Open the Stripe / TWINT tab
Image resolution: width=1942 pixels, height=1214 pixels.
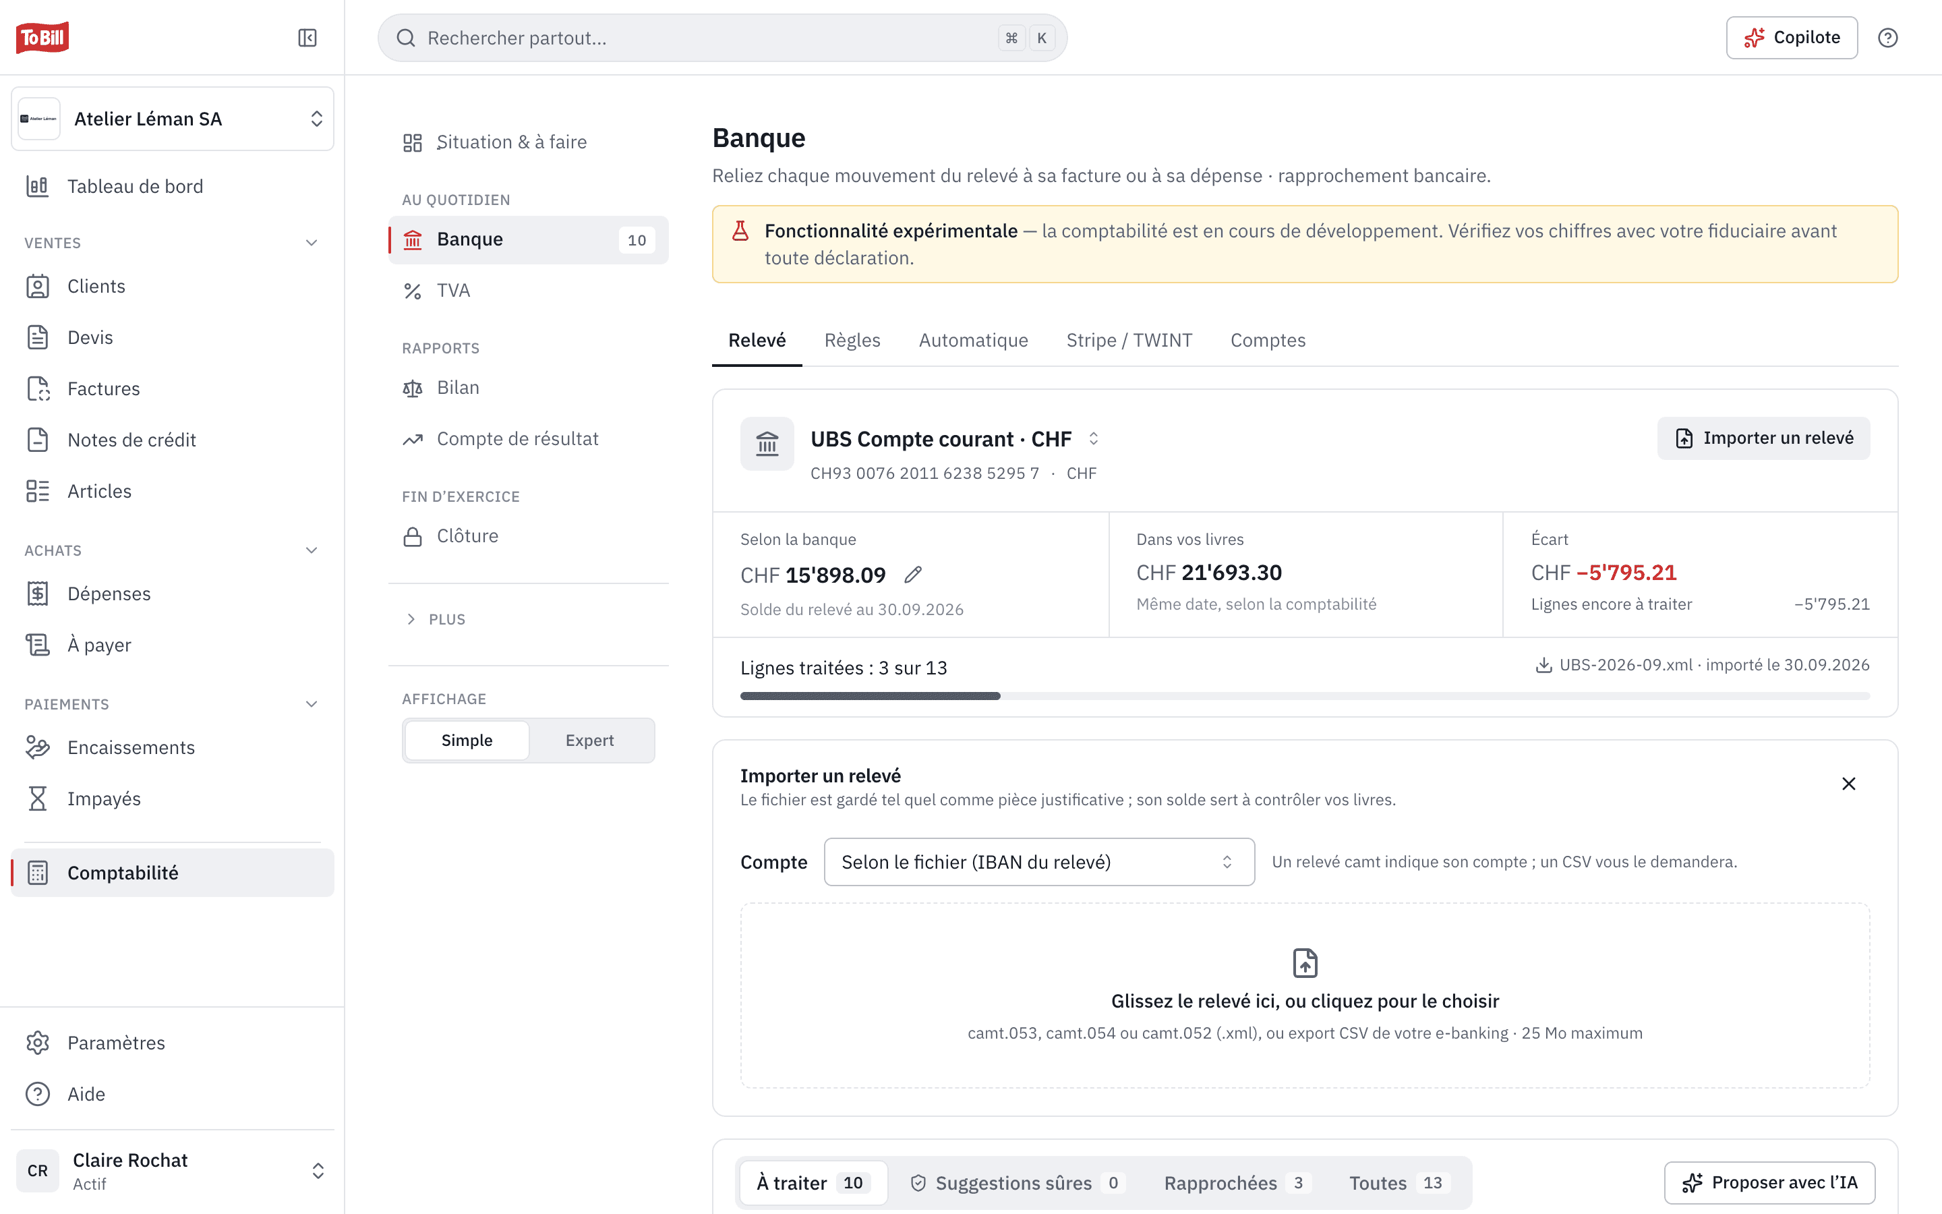pos(1129,341)
